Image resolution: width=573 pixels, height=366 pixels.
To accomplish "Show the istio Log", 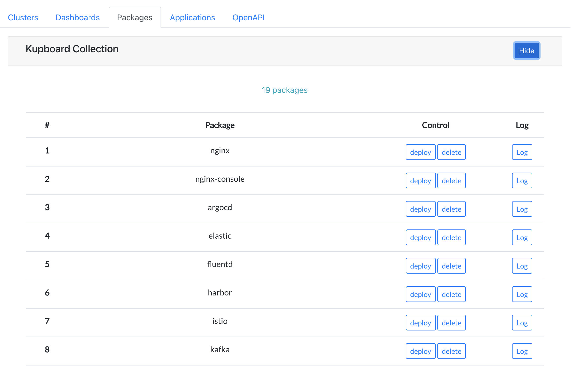I will point(522,323).
